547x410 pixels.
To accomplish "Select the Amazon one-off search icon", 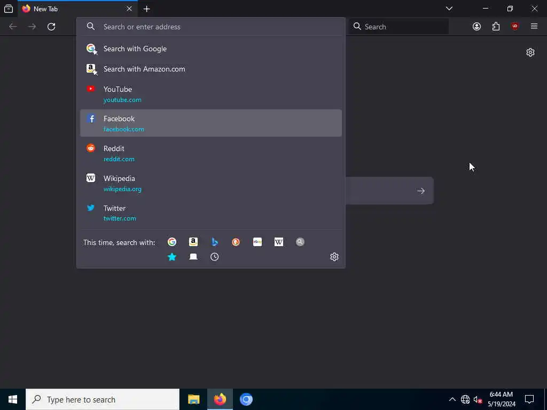I will click(x=193, y=242).
